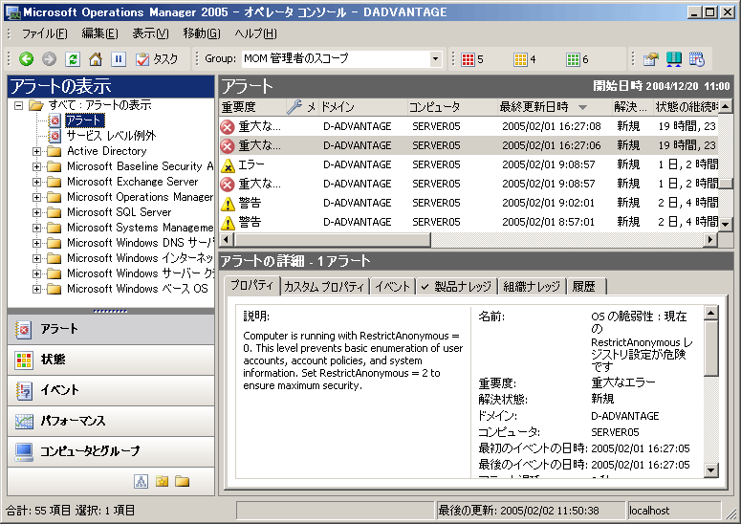The width and height of the screenshot is (741, 524).
Task: Select critical alert row dated 16:27:08
Action: 469,126
